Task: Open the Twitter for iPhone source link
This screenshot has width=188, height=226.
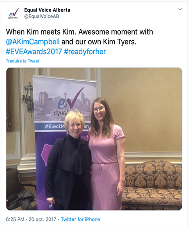Action: tap(80, 219)
